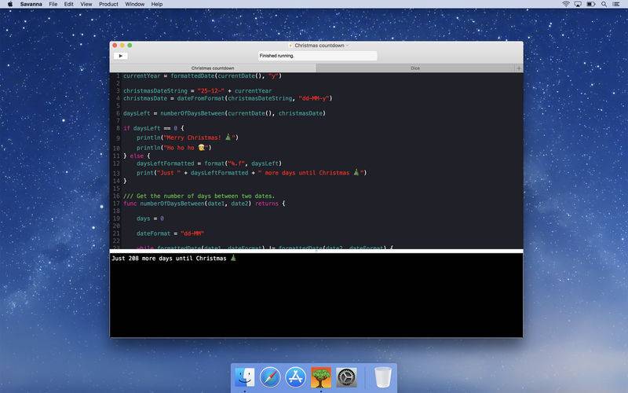The height and width of the screenshot is (393, 628).
Task: Launch Safari from the Dock
Action: pyautogui.click(x=270, y=377)
